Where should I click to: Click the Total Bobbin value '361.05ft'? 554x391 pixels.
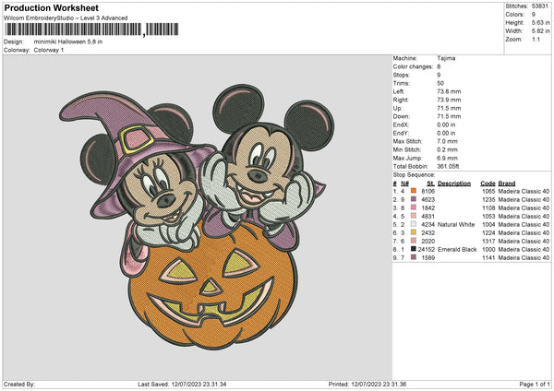tap(448, 166)
